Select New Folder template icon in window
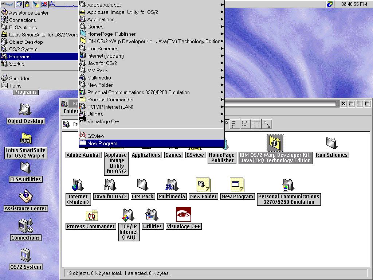 (x=203, y=184)
